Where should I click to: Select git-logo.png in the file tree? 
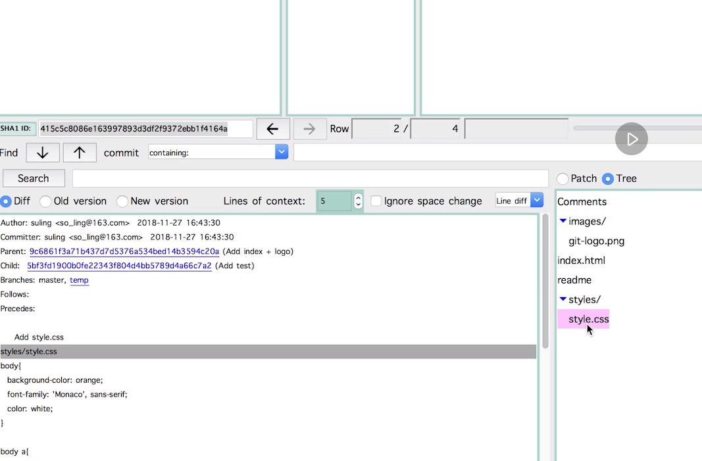click(596, 241)
